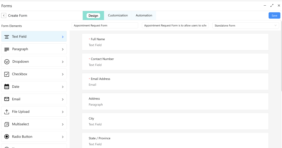Expand the Dropdown element chevron
282x148 pixels.
tap(63, 62)
